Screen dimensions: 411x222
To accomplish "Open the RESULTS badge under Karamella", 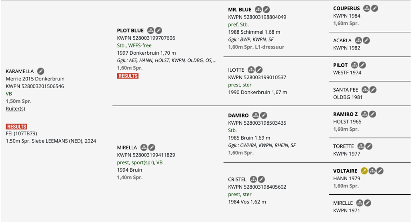I will [x=16, y=126].
